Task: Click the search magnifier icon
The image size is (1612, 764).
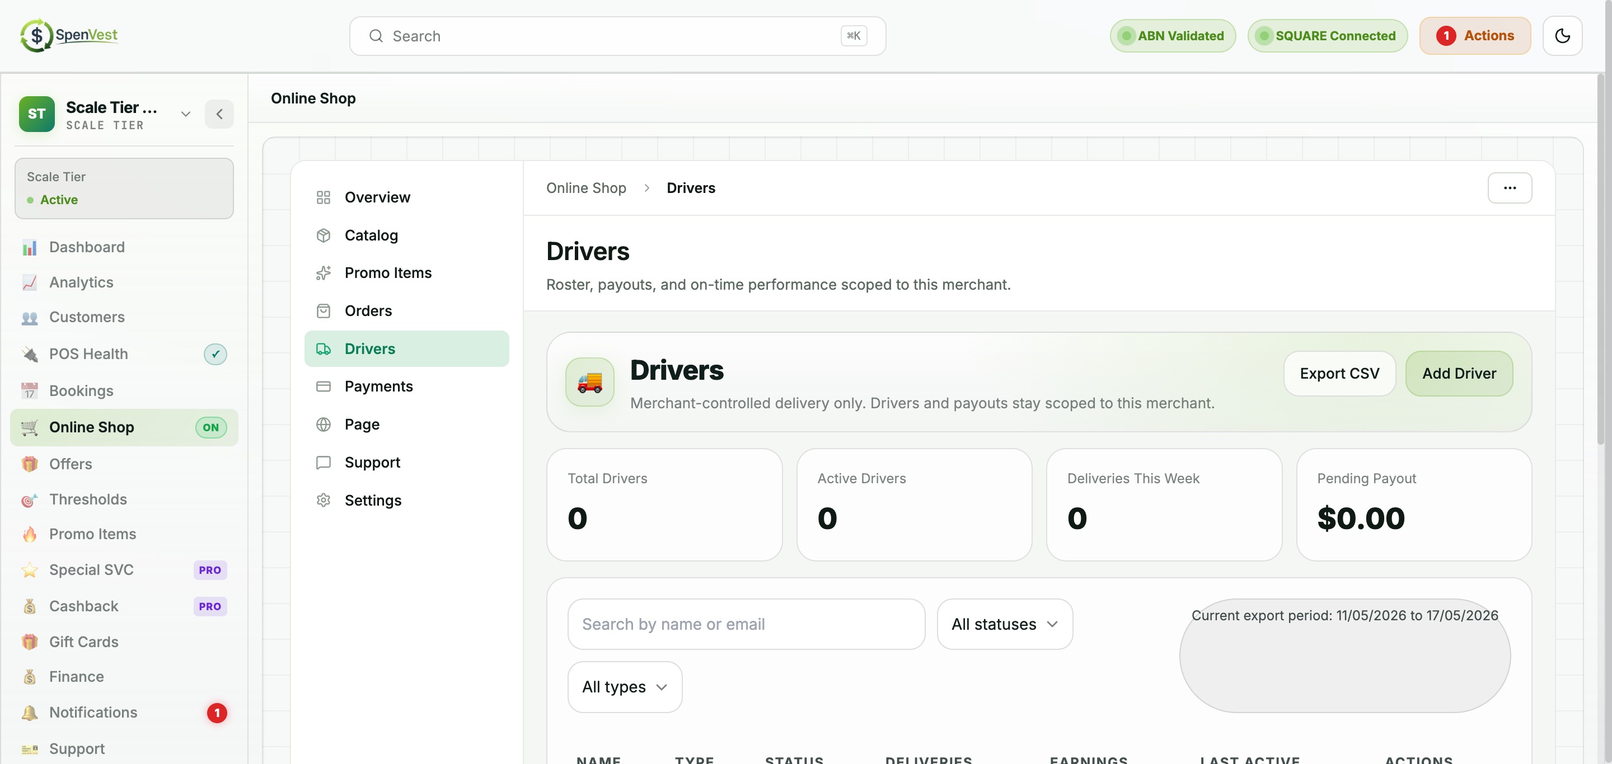Action: 376,36
